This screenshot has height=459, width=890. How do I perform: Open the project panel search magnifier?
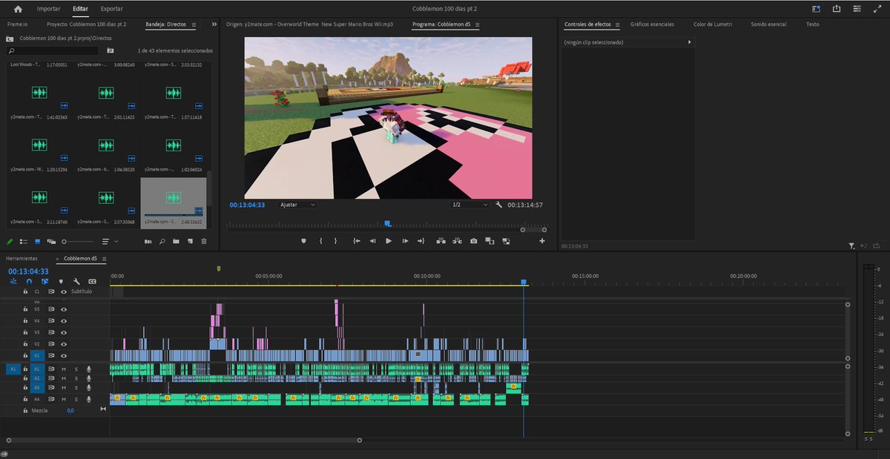pyautogui.click(x=162, y=241)
